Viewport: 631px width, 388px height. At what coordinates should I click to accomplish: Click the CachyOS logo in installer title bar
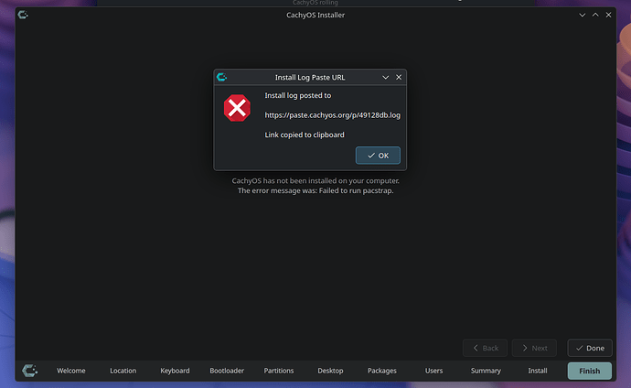tap(23, 15)
